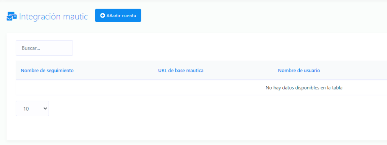The width and height of the screenshot is (387, 145).
Task: Sort by URL de base mautica column
Action: pyautogui.click(x=181, y=70)
